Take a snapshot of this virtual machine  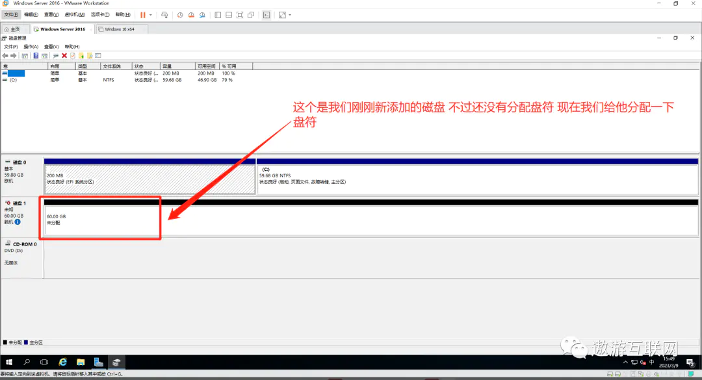point(180,15)
